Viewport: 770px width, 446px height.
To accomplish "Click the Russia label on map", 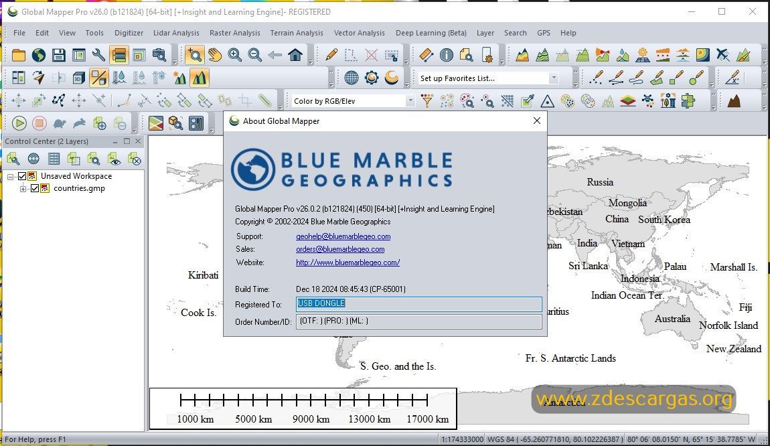I will point(600,182).
